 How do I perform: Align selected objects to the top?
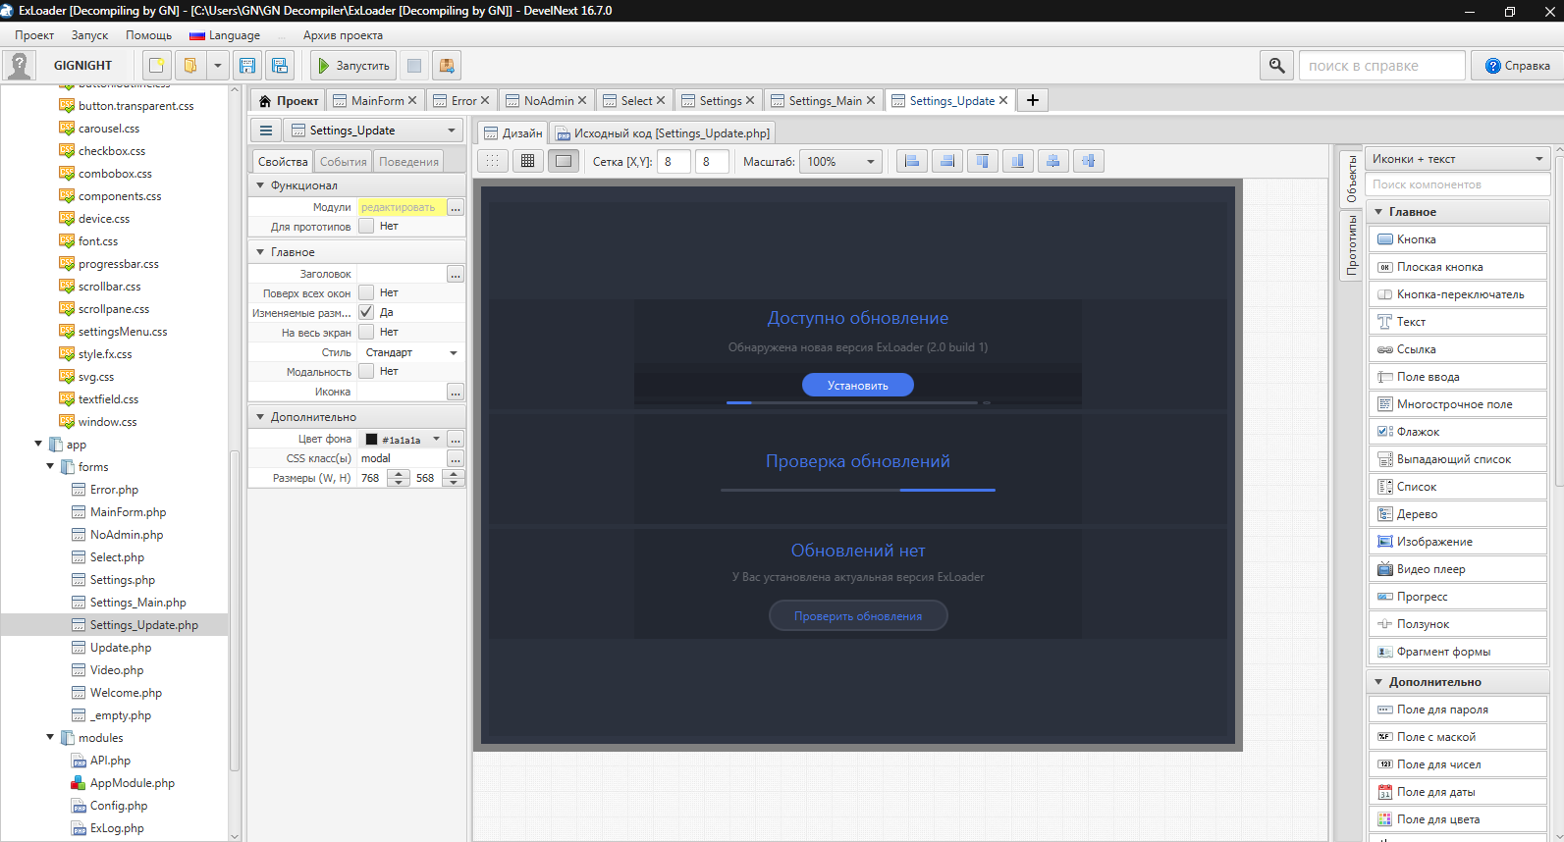point(983,161)
